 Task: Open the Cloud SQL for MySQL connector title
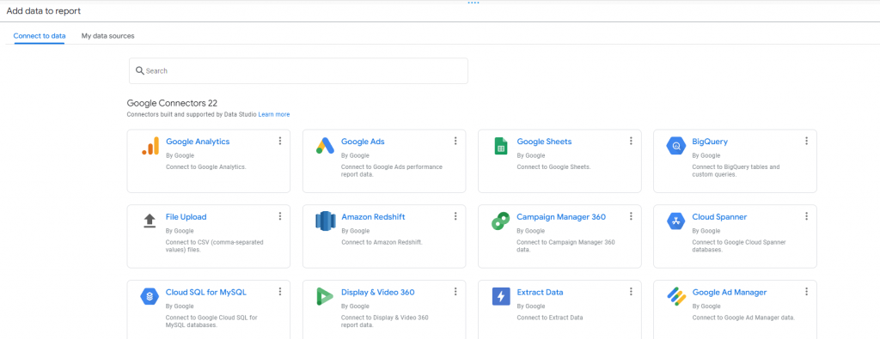(206, 293)
